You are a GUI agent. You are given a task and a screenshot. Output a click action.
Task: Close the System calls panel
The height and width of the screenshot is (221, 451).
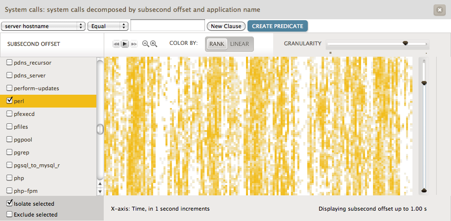tap(439, 10)
